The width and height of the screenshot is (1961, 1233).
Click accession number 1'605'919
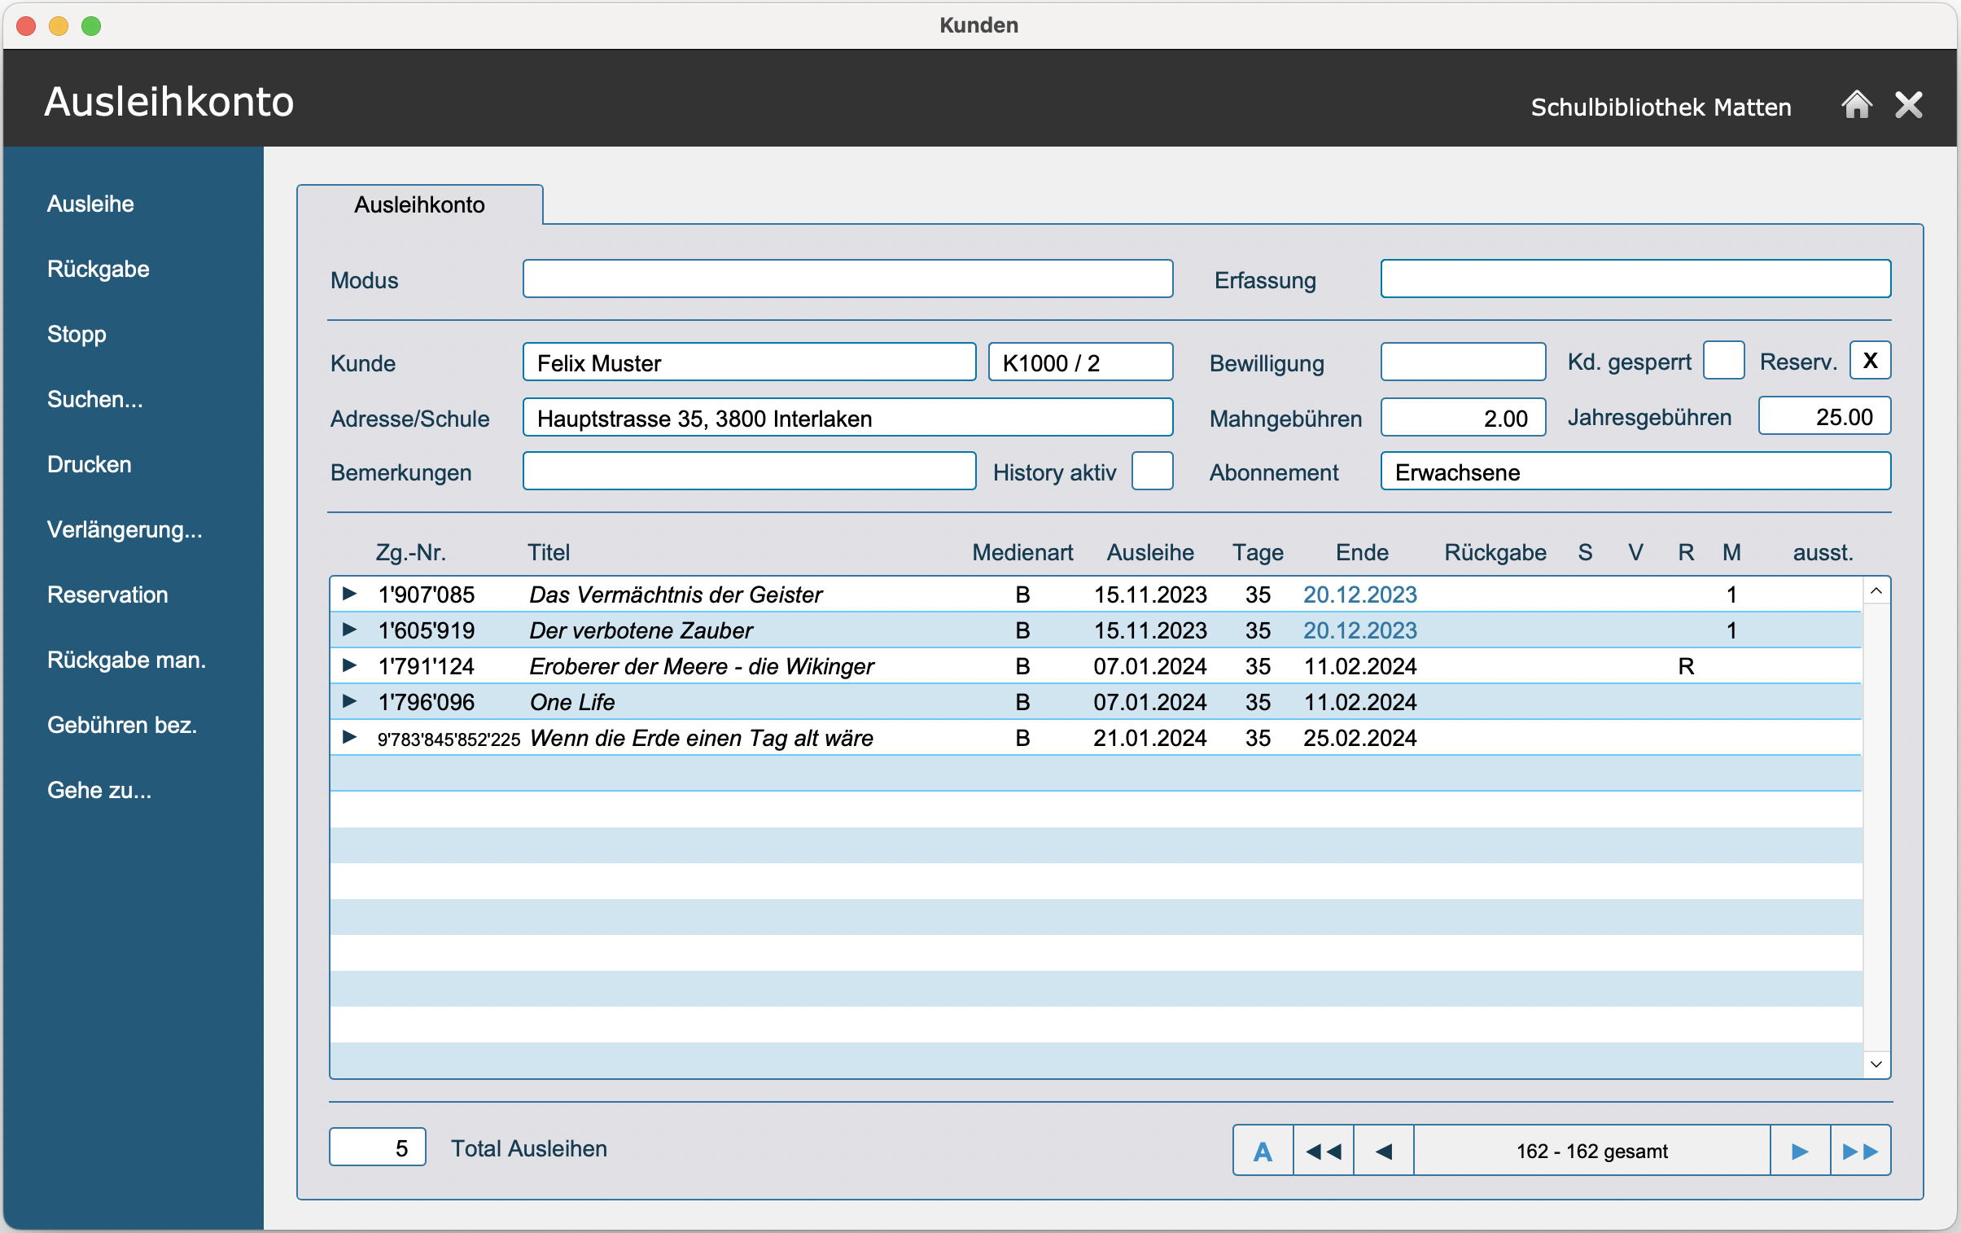click(426, 630)
